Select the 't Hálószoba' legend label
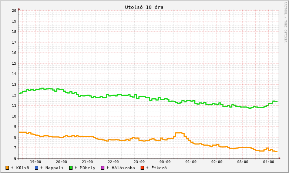Screen dimensions: 289x173 (x=121, y=168)
